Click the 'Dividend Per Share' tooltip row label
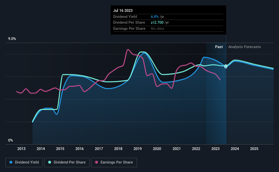The image size is (279, 172). pos(129,23)
